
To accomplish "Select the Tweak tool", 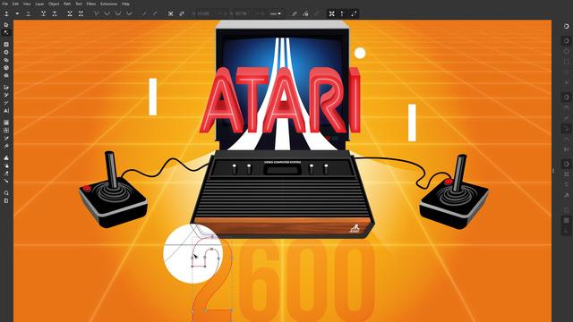I will [6, 157].
